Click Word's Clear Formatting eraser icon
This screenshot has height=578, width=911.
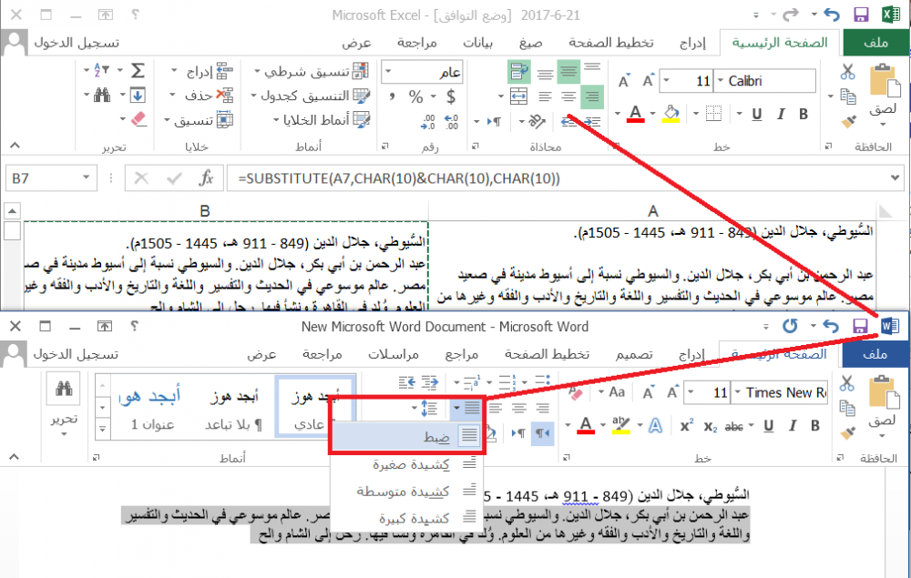click(x=576, y=393)
